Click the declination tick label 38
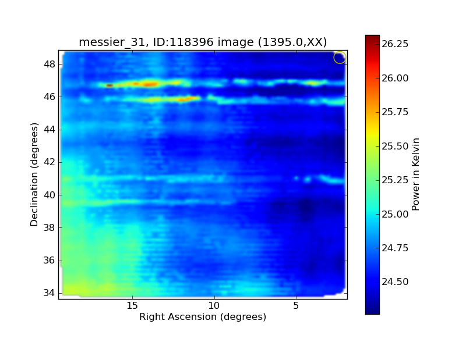 pyautogui.click(x=50, y=227)
